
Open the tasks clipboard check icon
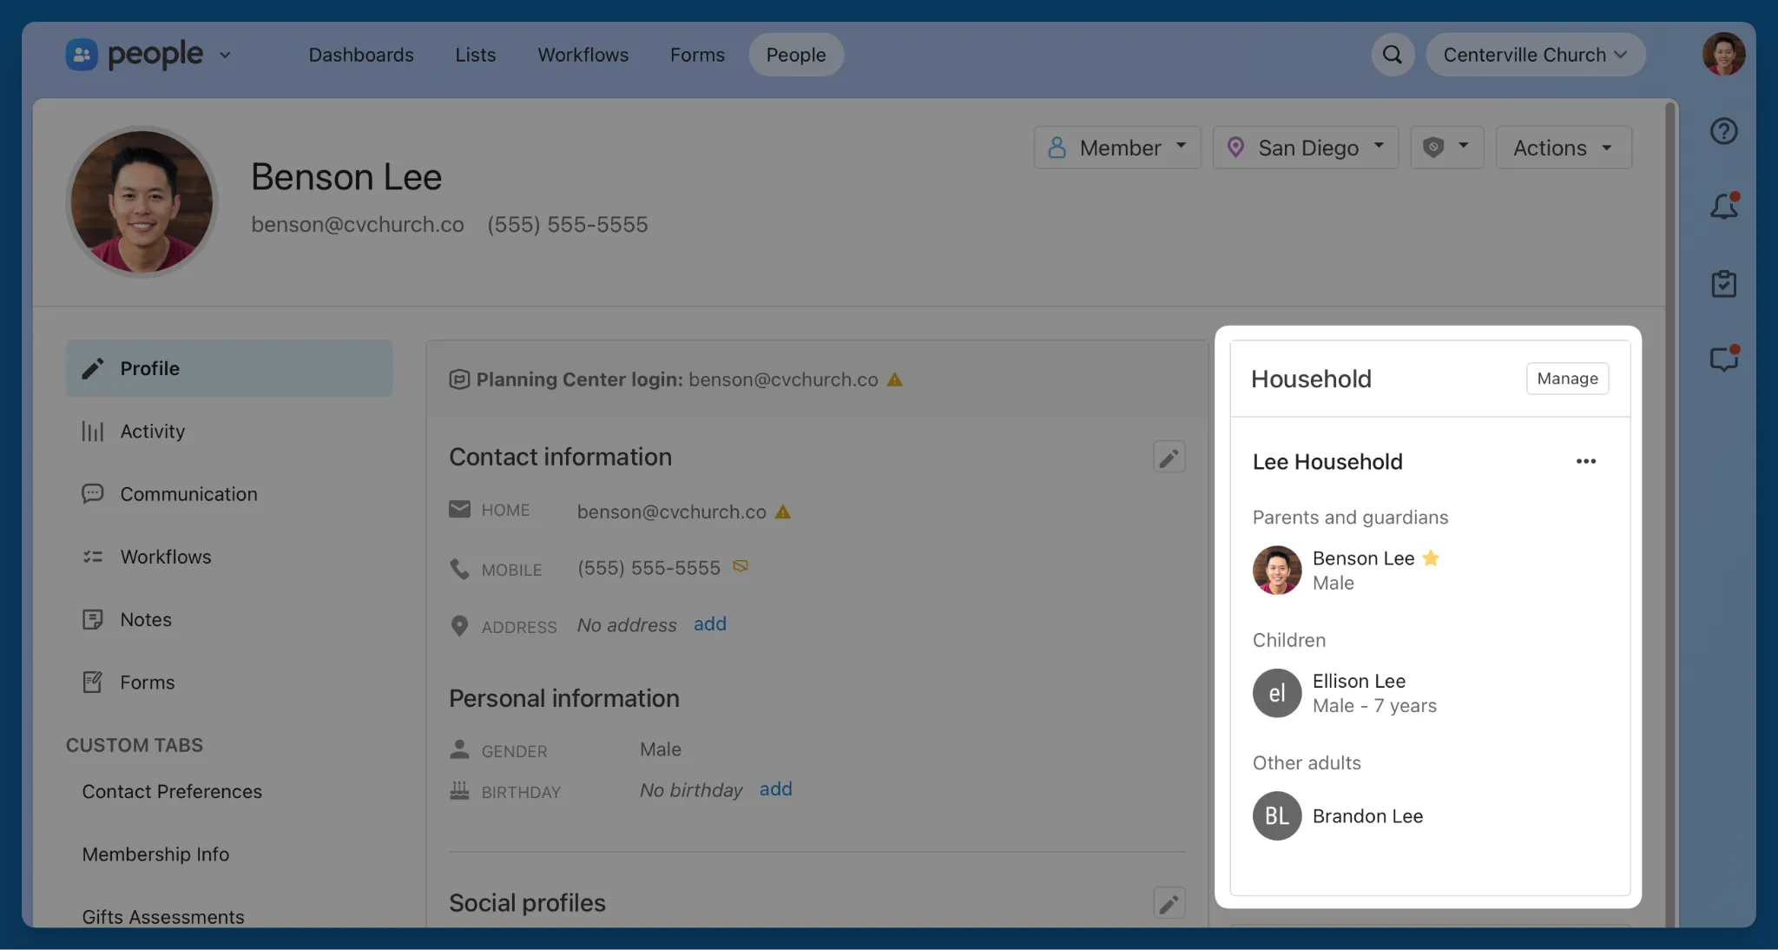coord(1723,284)
